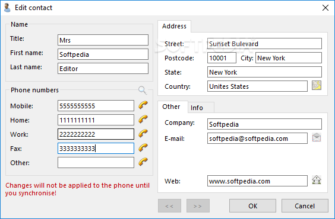Screen dimensions: 335x219
Task: Click the Last name field containing Editor
Action: (x=103, y=69)
